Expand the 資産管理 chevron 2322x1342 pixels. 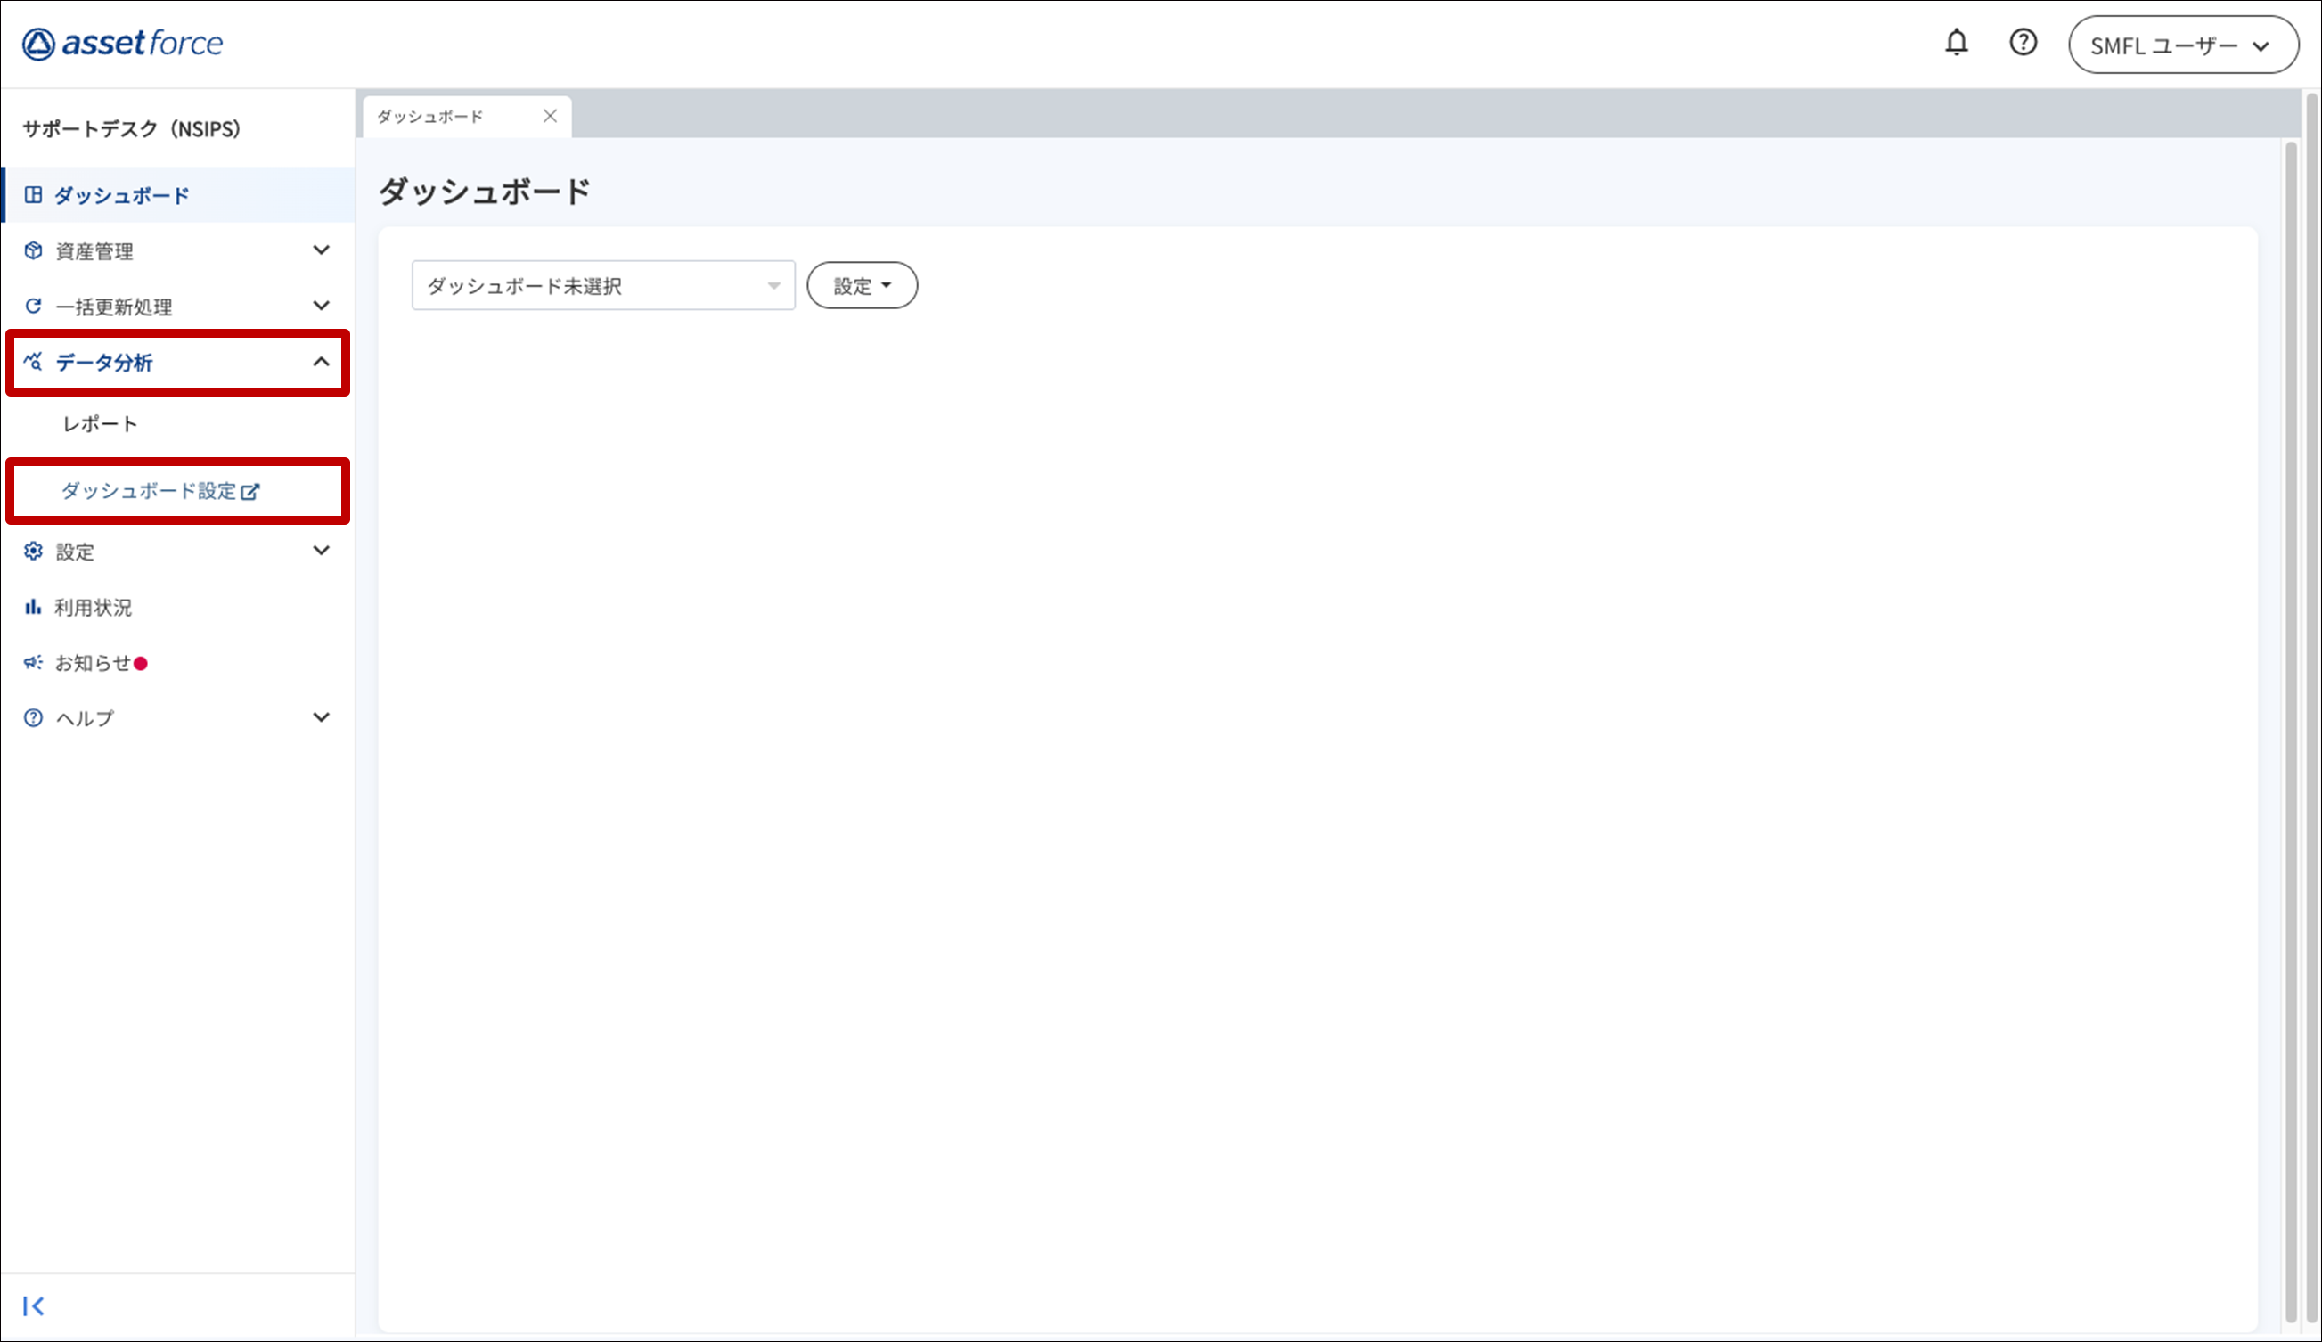(321, 250)
